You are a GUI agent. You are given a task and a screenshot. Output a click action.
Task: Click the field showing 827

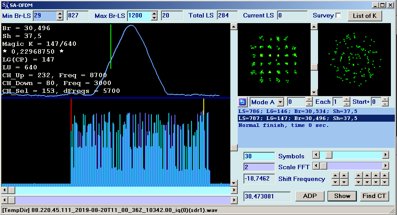click(78, 16)
